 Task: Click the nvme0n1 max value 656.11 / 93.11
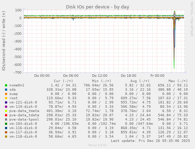click(173, 85)
